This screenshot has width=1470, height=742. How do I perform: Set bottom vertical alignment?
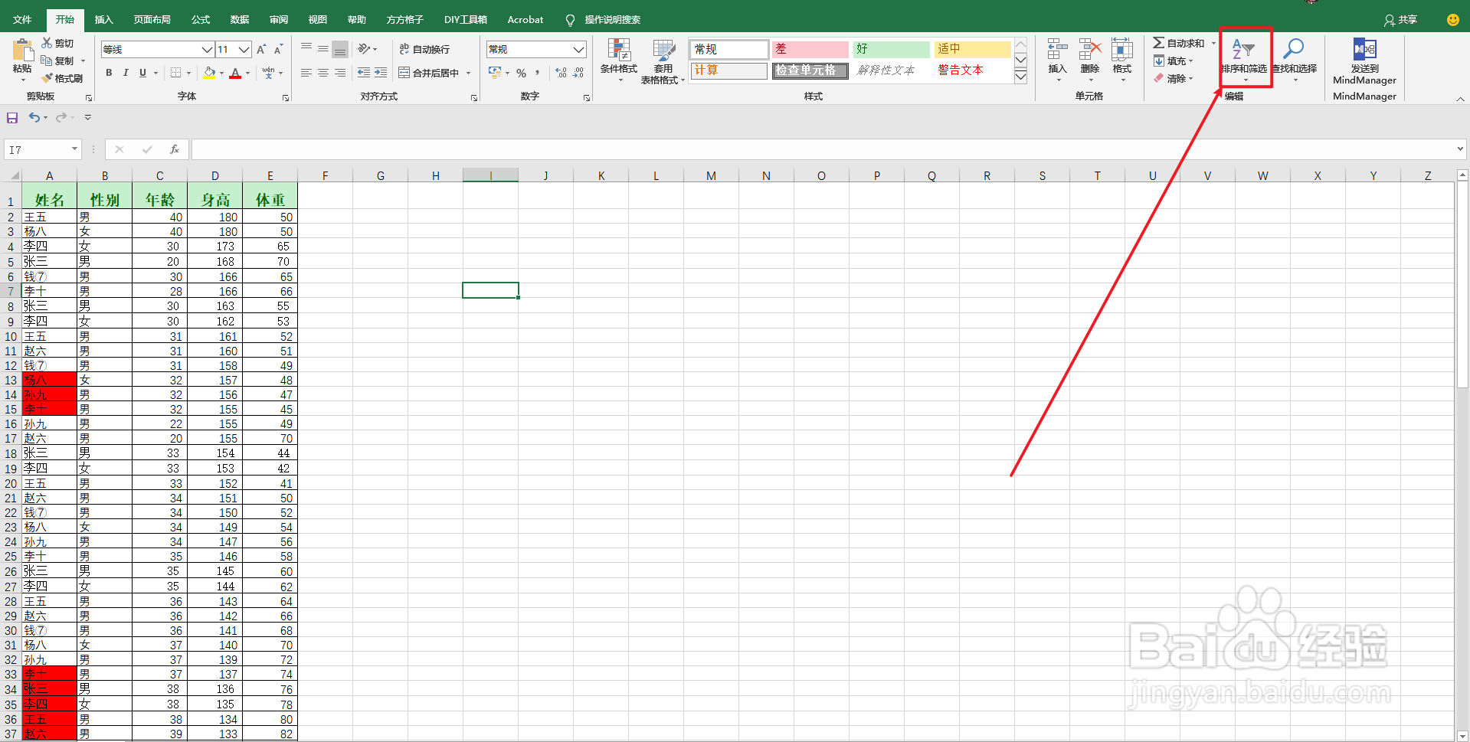pos(340,49)
